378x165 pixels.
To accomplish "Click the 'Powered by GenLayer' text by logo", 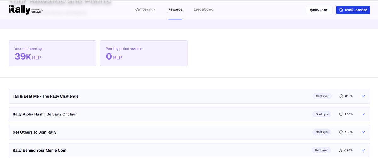I will click(37, 11).
